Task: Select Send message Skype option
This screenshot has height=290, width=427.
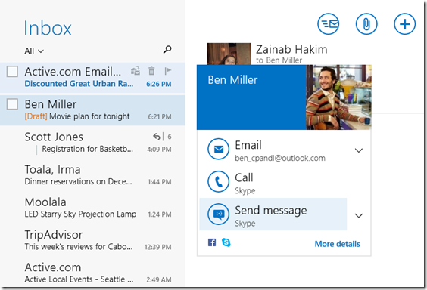Action: pyautogui.click(x=273, y=214)
